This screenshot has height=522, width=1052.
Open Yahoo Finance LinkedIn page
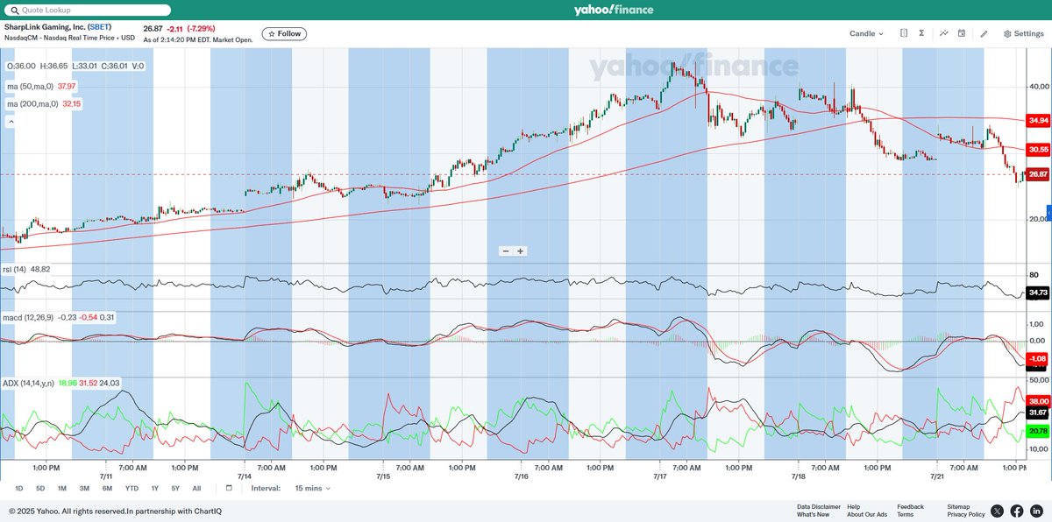click(x=1036, y=511)
